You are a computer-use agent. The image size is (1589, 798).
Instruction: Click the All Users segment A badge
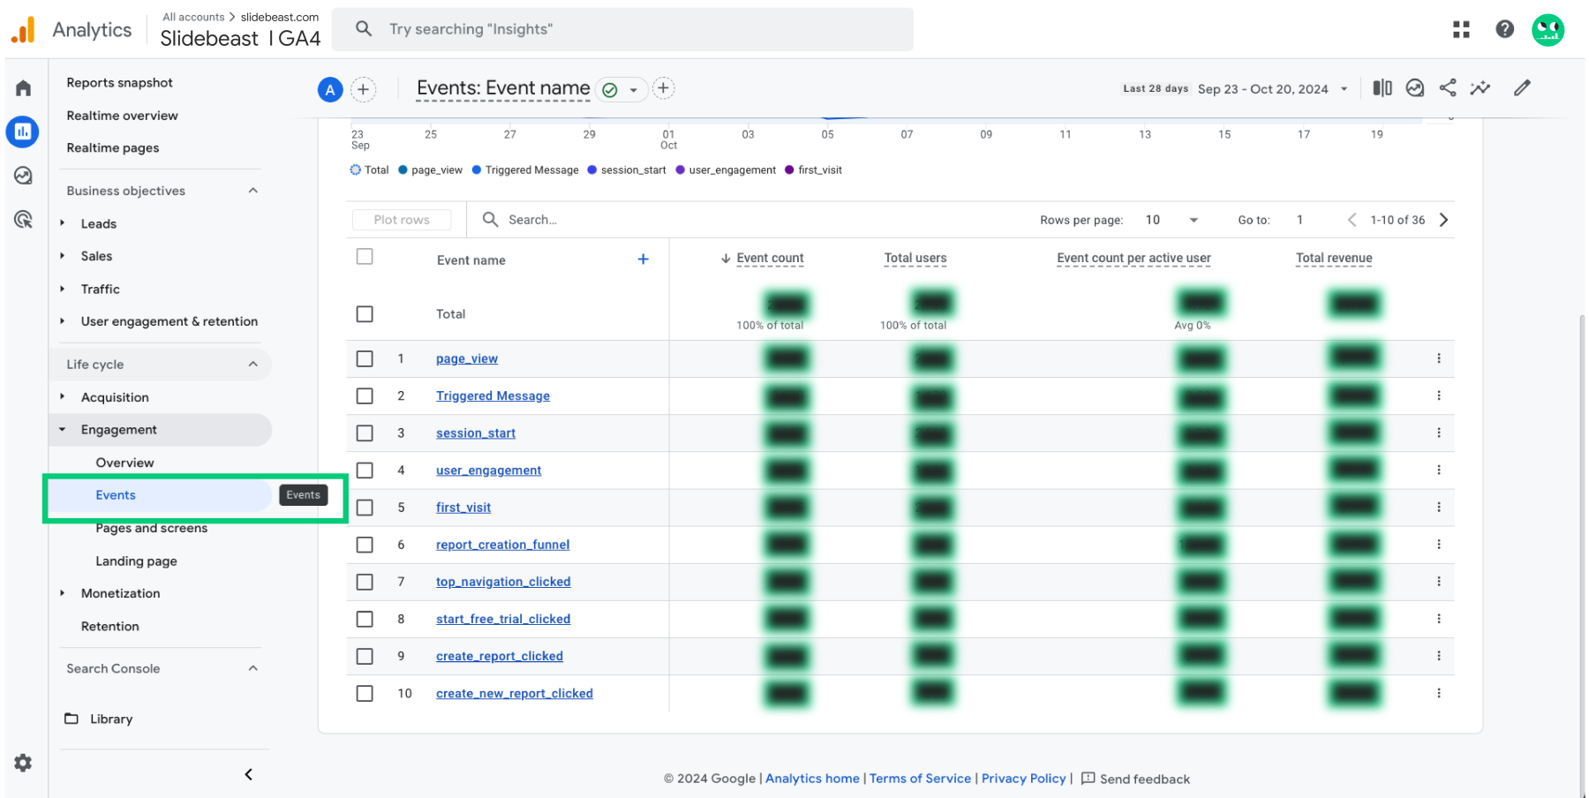point(330,89)
